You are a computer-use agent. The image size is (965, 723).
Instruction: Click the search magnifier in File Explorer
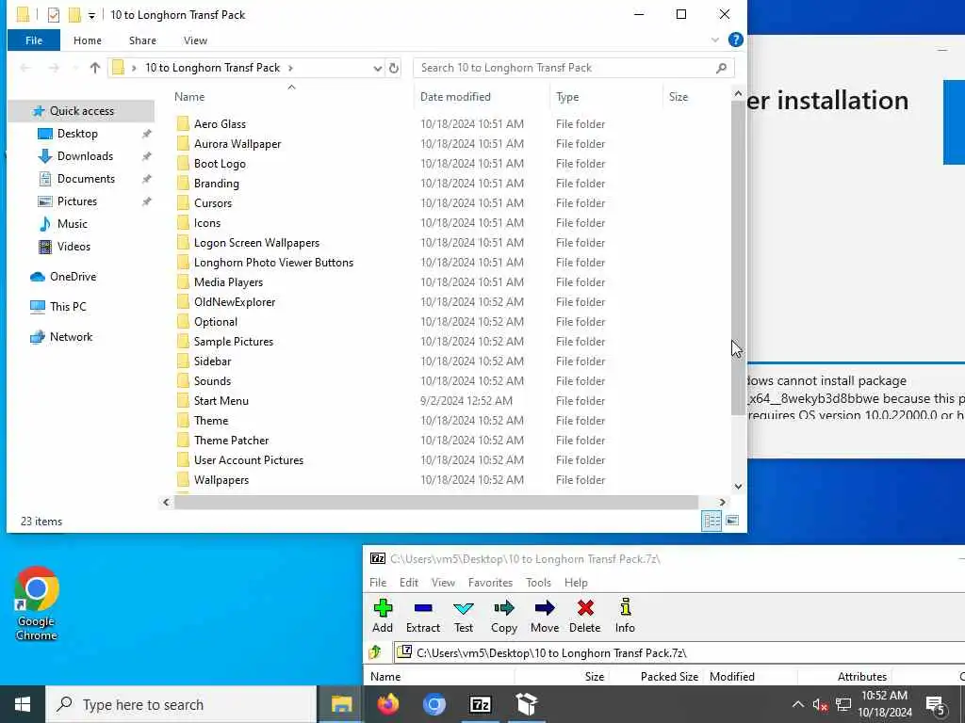click(x=721, y=68)
